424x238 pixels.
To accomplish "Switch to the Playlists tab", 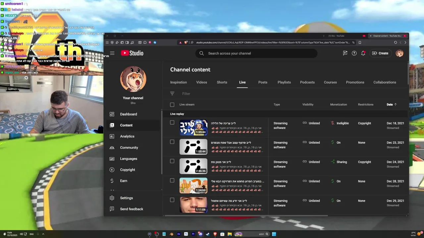I will 284,82.
